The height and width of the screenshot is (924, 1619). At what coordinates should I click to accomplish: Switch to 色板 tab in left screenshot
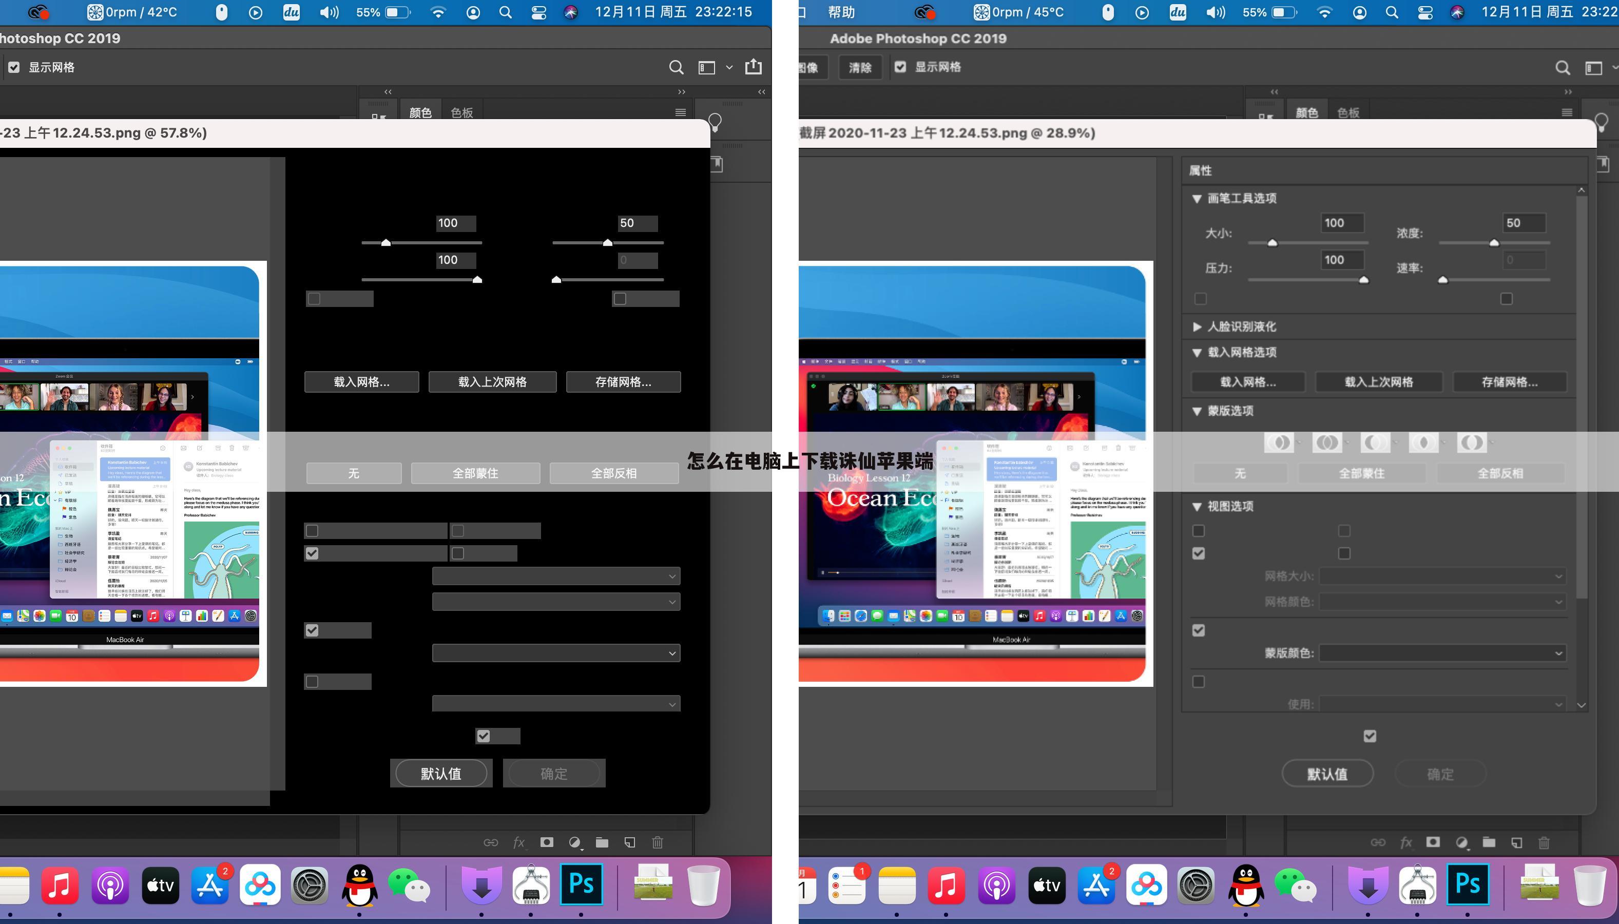tap(462, 112)
